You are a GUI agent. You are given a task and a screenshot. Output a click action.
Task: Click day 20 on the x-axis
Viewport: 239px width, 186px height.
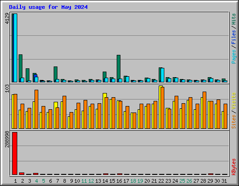click(x=148, y=181)
